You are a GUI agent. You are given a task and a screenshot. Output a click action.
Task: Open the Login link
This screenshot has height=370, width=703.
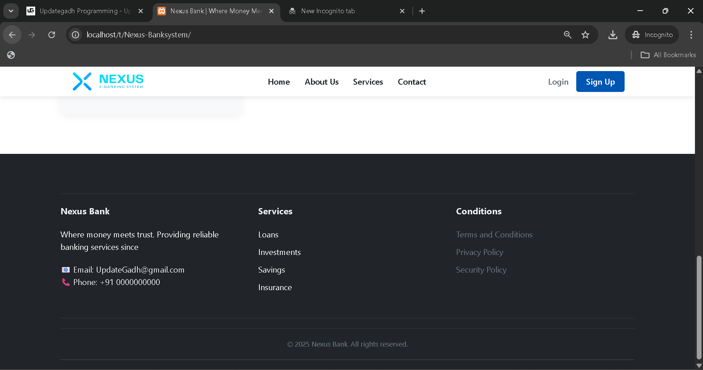point(558,82)
